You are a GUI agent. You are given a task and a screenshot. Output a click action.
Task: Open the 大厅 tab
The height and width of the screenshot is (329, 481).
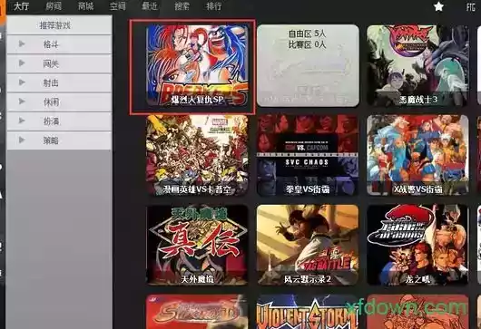(x=22, y=6)
